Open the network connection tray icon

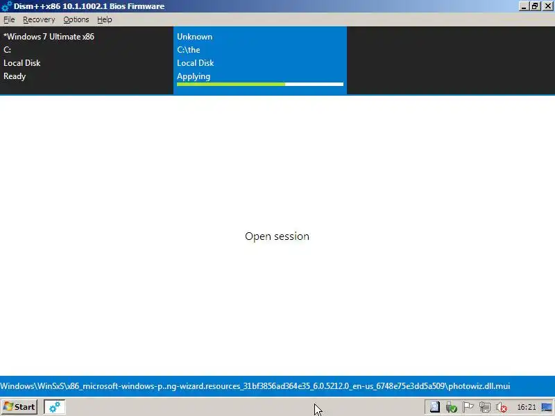coord(484,407)
